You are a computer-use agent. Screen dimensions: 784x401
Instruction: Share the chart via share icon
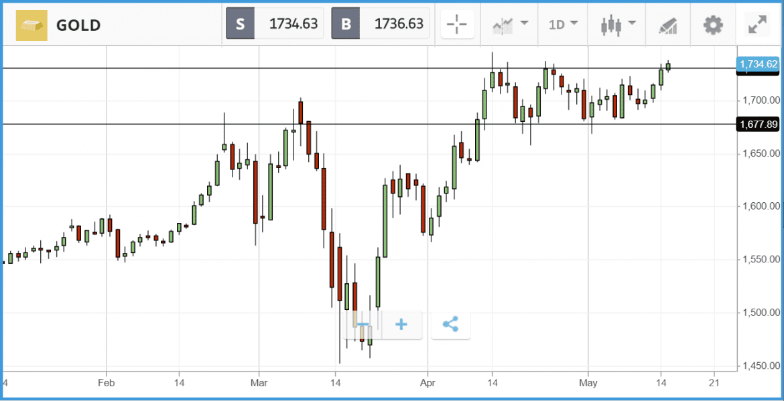click(x=450, y=325)
